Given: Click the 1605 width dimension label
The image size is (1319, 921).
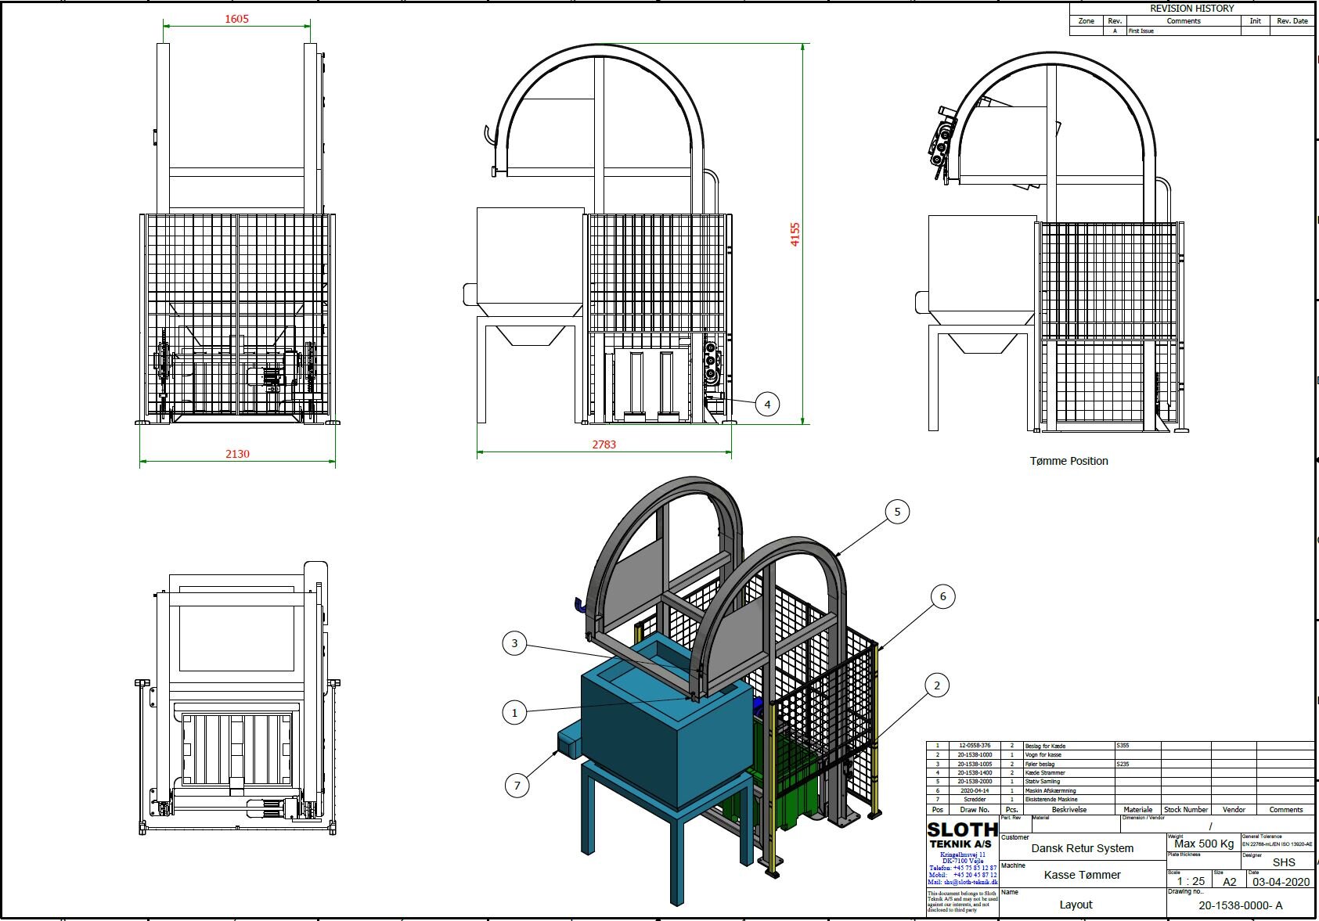Looking at the screenshot, I should pos(236,19).
